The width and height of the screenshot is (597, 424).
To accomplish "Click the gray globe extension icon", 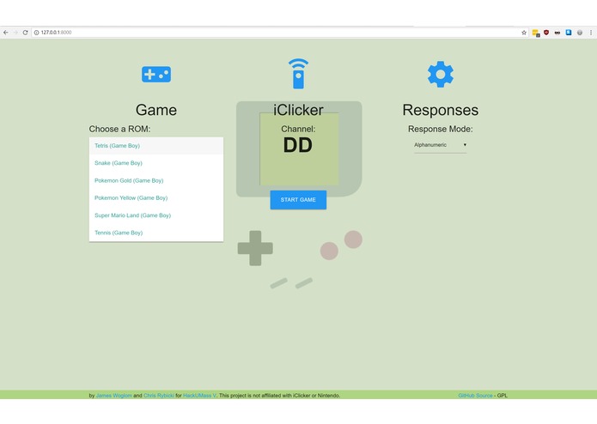I will 580,33.
